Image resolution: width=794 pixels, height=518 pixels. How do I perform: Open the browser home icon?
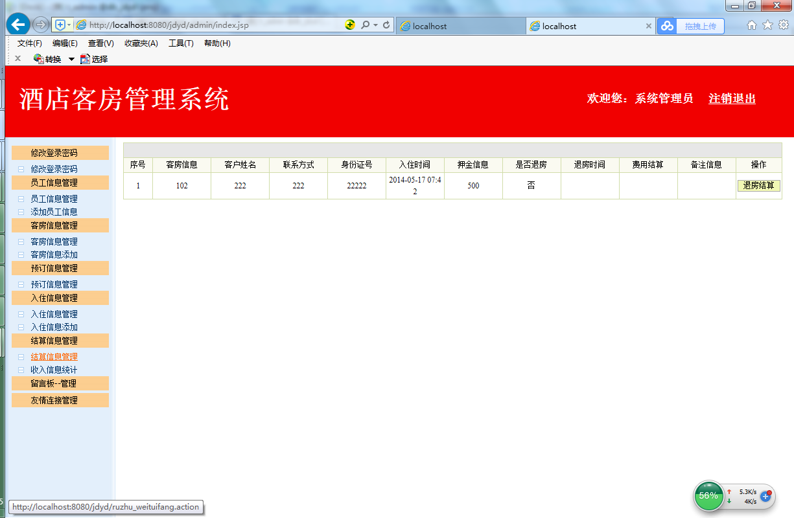coord(752,25)
